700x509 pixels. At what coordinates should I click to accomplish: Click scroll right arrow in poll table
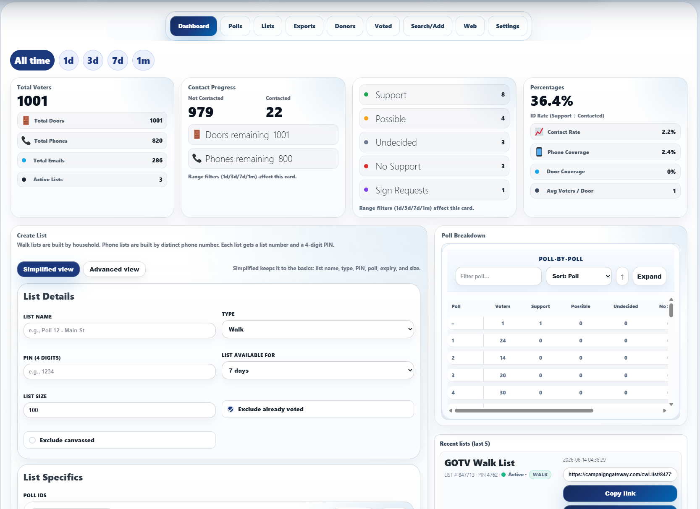[665, 410]
